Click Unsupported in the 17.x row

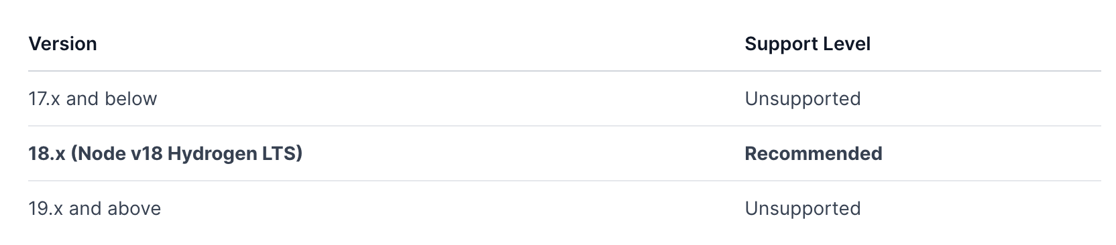click(x=803, y=99)
